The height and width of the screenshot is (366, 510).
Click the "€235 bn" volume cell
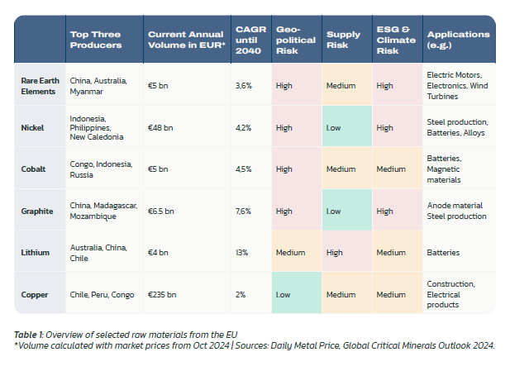(x=163, y=294)
